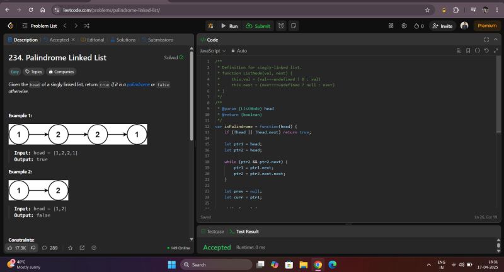
Task: Open File Explorer from taskbar
Action: (304, 264)
